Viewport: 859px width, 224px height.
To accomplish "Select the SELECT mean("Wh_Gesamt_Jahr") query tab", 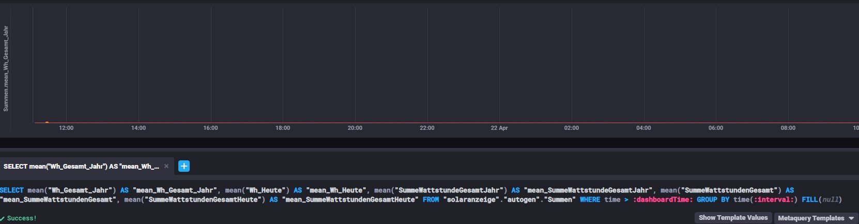I will click(81, 166).
